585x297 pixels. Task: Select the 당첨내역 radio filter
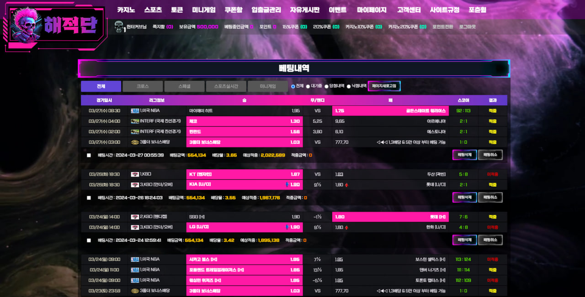pos(326,86)
